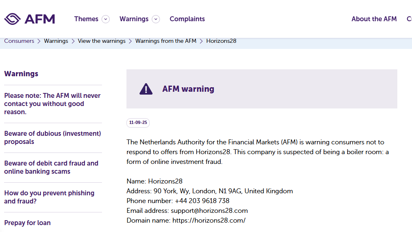Open 'AFM will never contact you' note
Viewport: 412px width, 232px height.
[53, 104]
